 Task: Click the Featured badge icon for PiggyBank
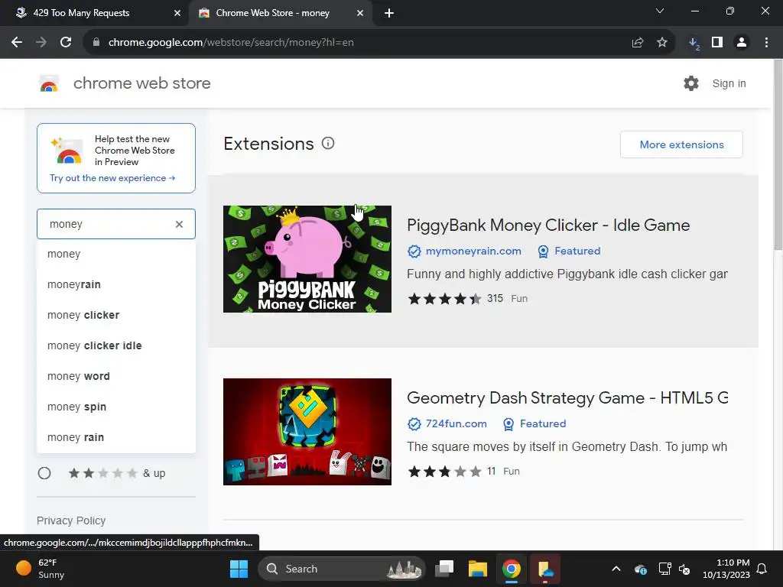click(544, 251)
